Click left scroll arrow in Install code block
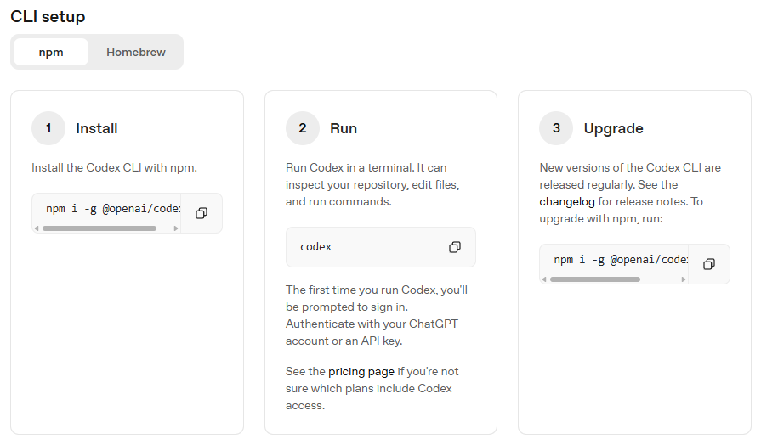This screenshot has height=439, width=761. point(37,228)
